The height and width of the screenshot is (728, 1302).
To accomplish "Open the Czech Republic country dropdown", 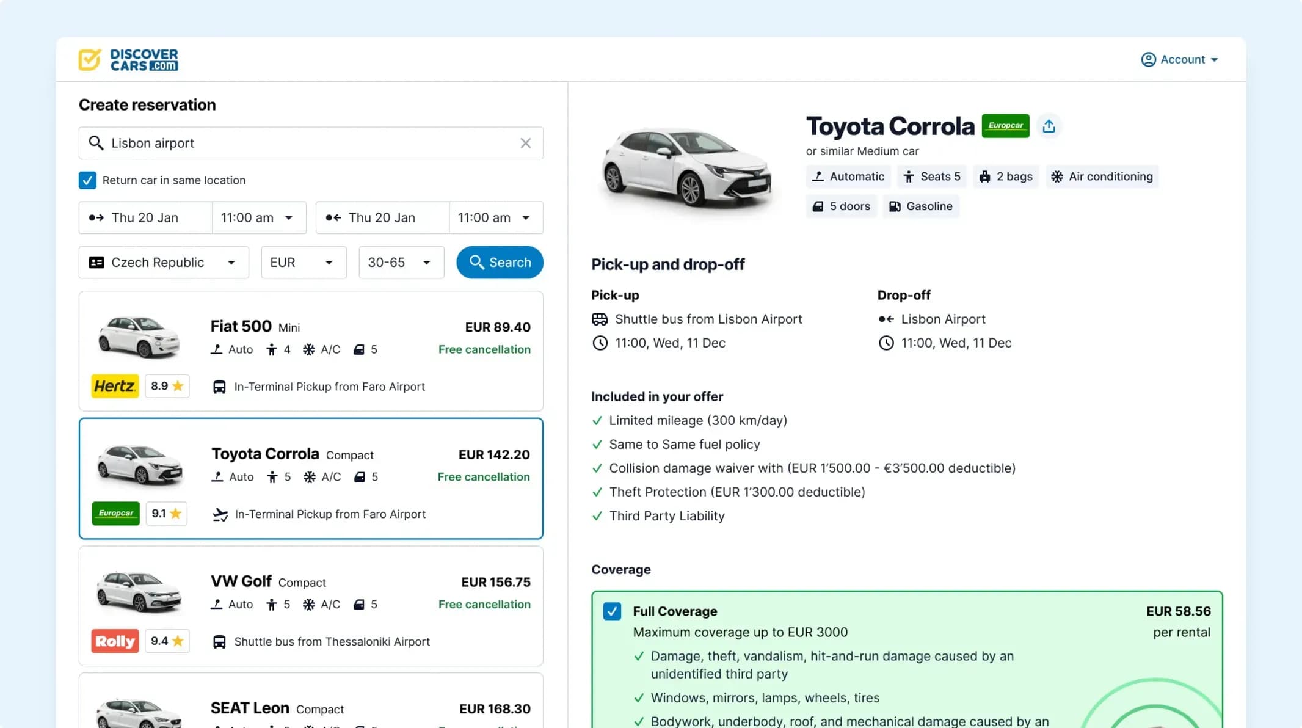I will tap(164, 262).
